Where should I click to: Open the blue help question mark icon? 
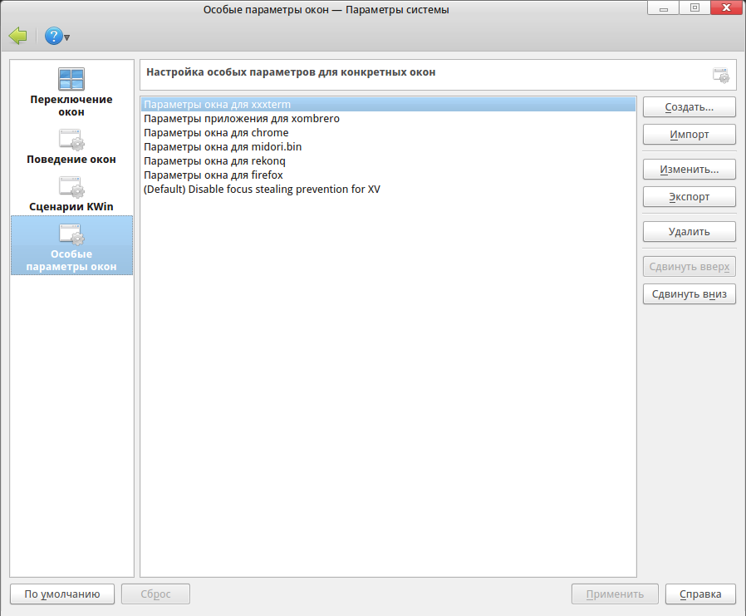54,37
